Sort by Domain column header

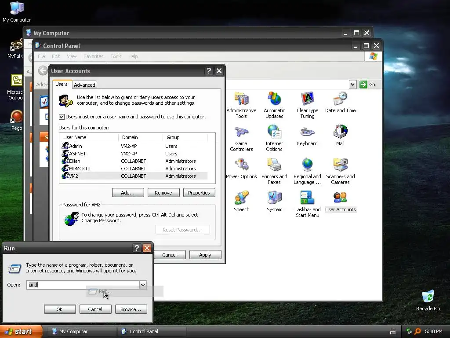(141, 137)
